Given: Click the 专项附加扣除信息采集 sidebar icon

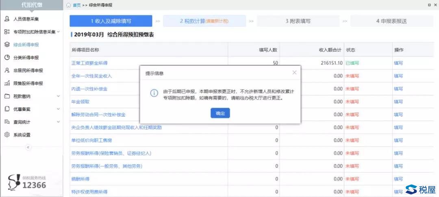Looking at the screenshot, I should point(7,32).
